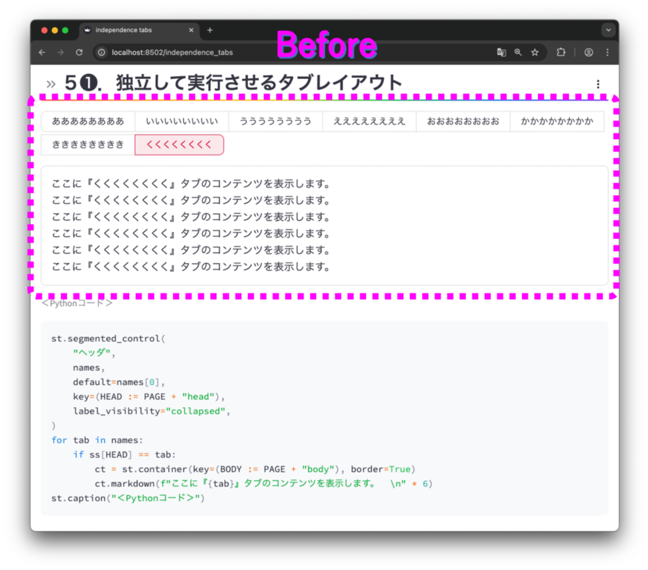Click the active くくくくくくくく segment

click(179, 145)
